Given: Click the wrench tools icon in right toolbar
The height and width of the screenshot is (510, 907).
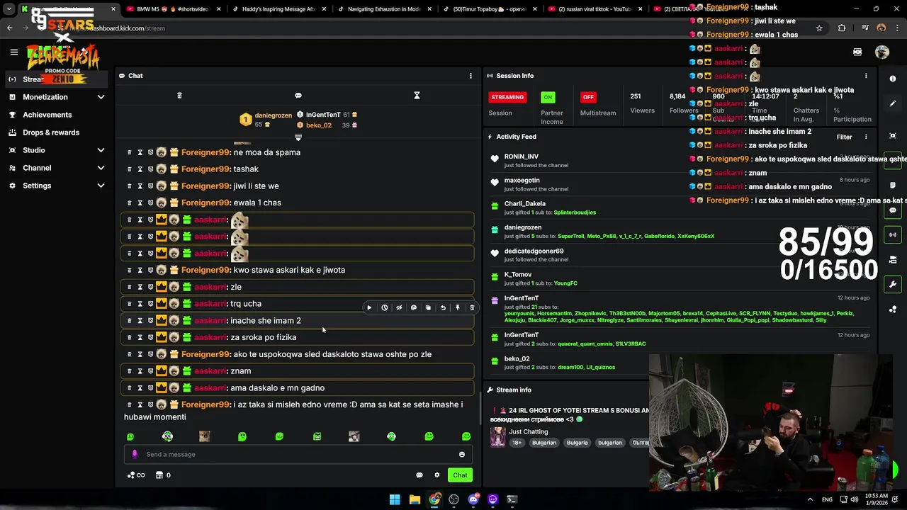Looking at the screenshot, I should click(893, 285).
